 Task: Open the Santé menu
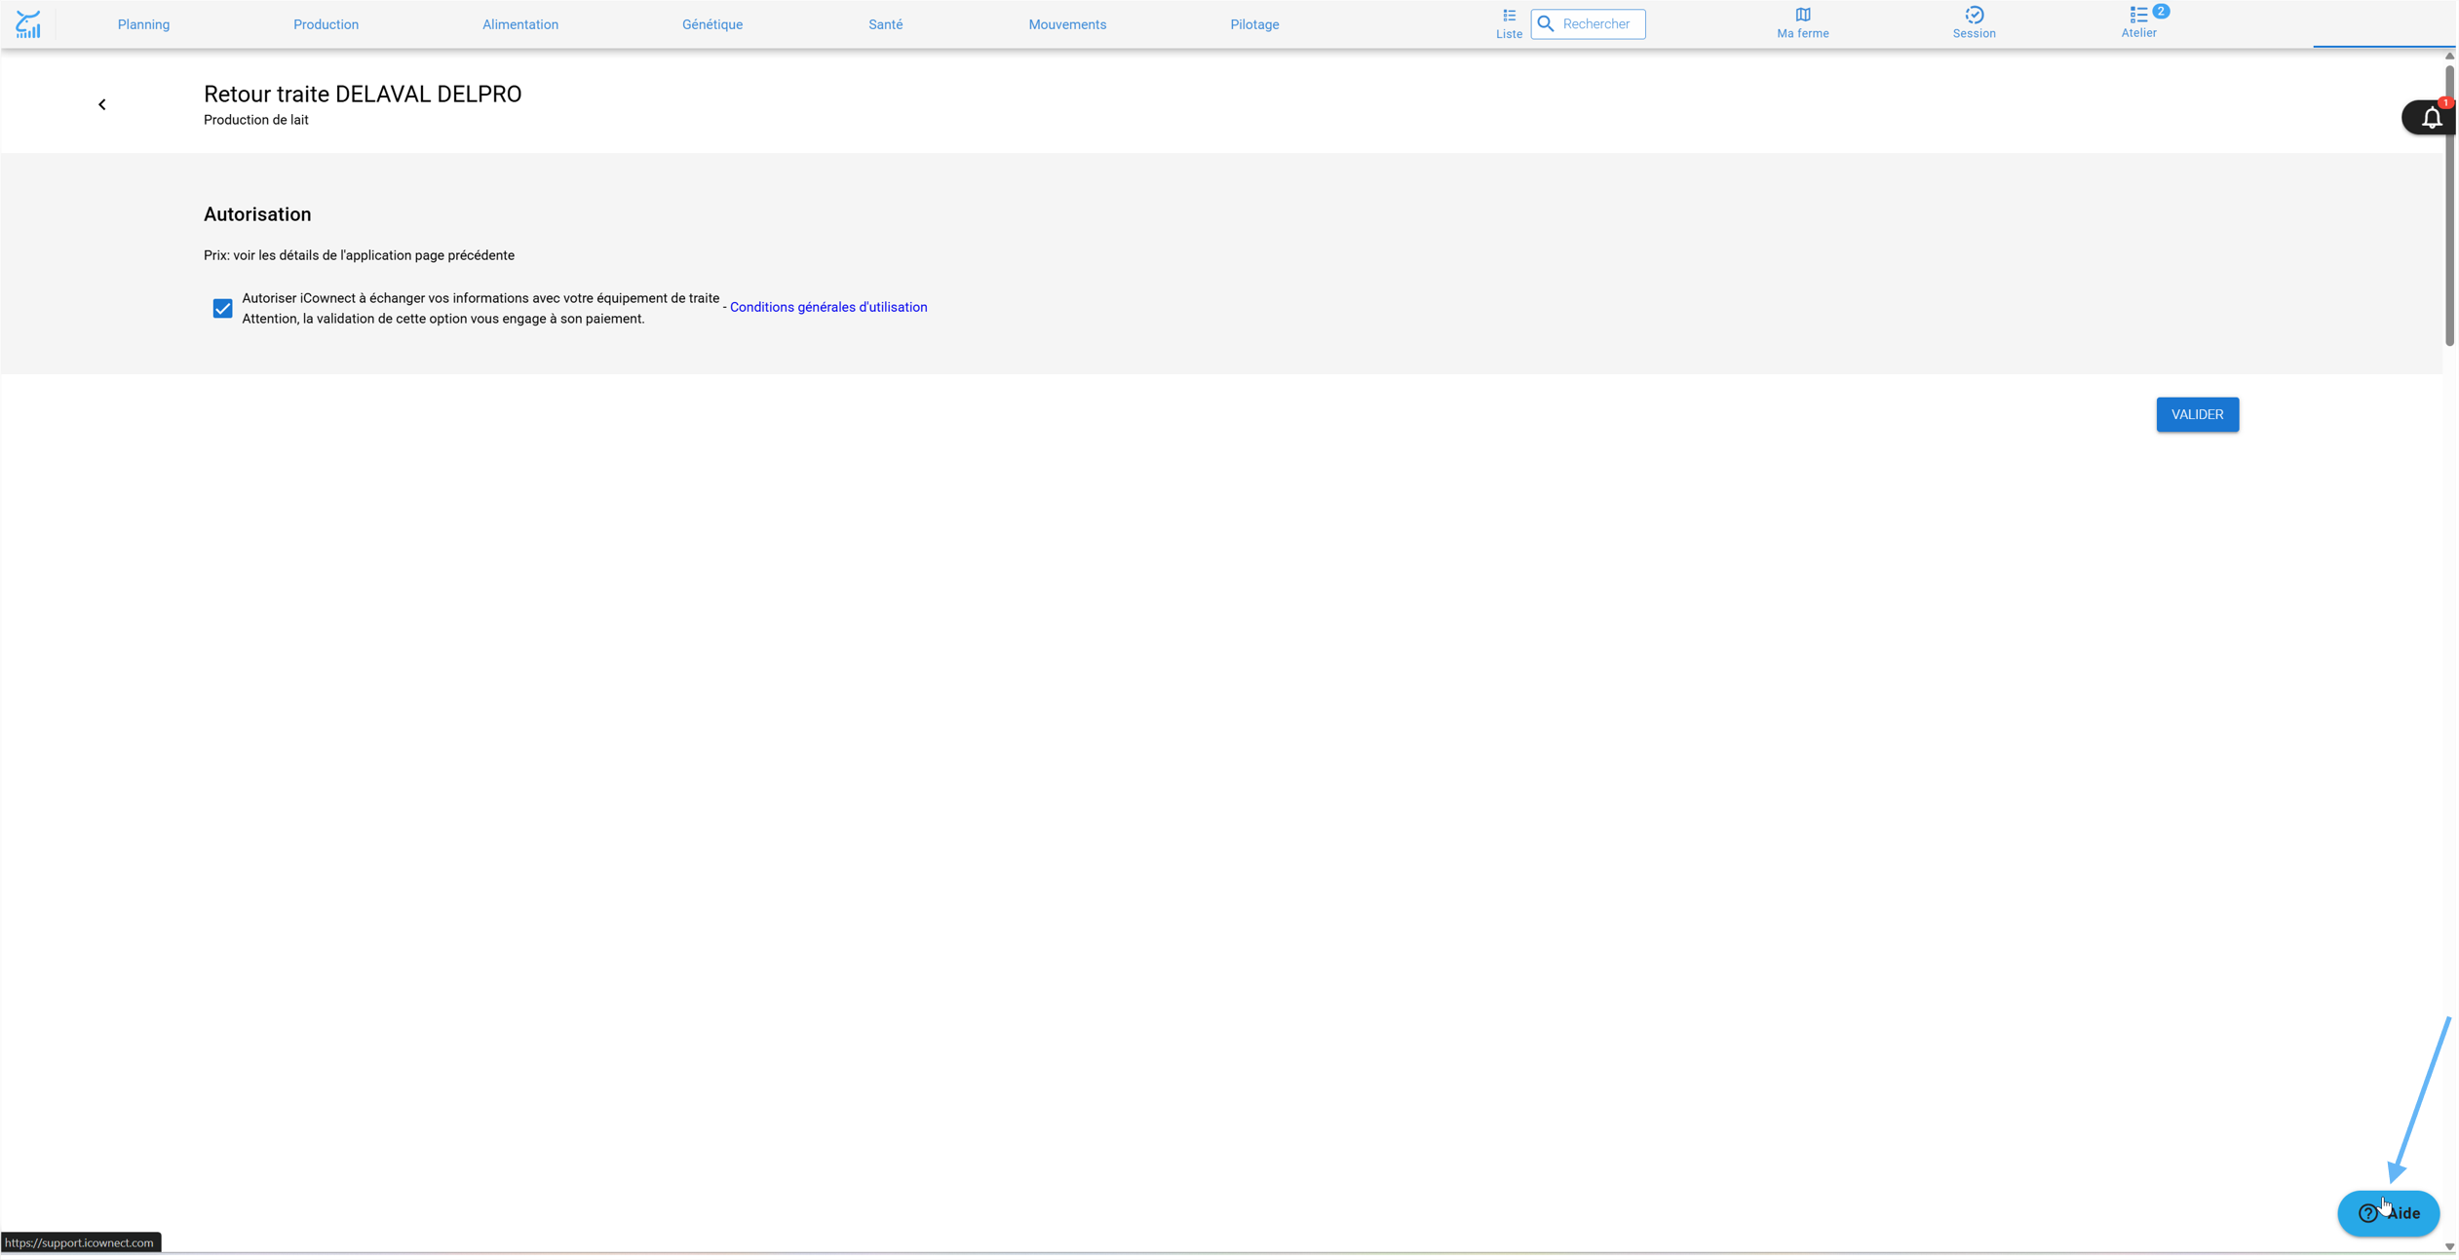click(885, 24)
